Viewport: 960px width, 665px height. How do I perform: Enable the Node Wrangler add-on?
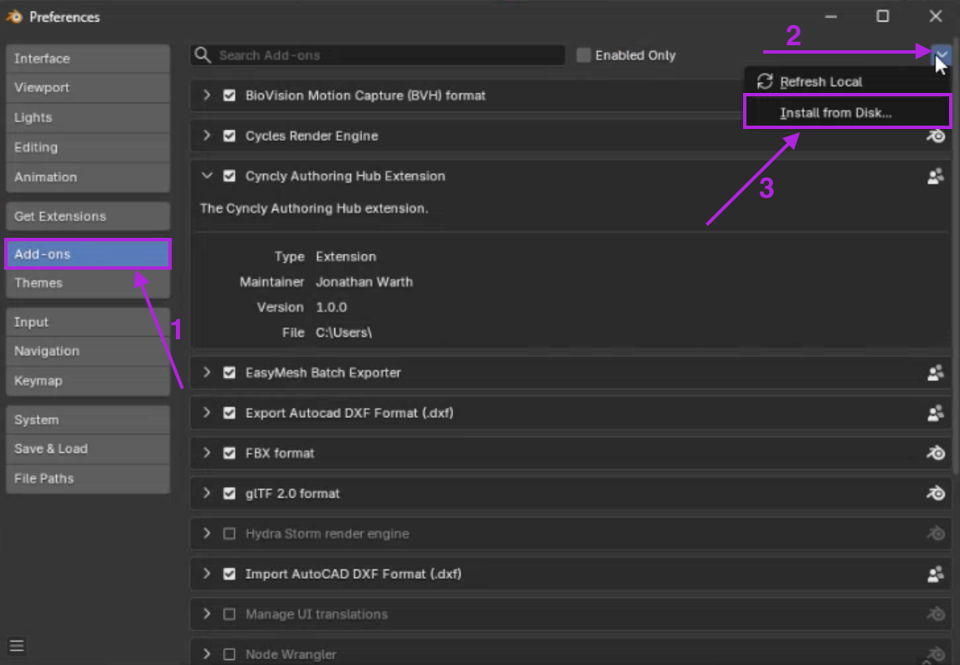[229, 655]
